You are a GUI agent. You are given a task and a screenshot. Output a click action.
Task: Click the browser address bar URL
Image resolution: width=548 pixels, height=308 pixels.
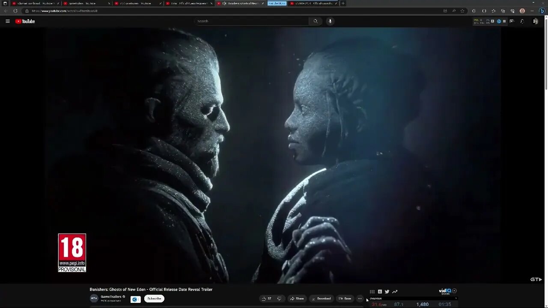[64, 11]
